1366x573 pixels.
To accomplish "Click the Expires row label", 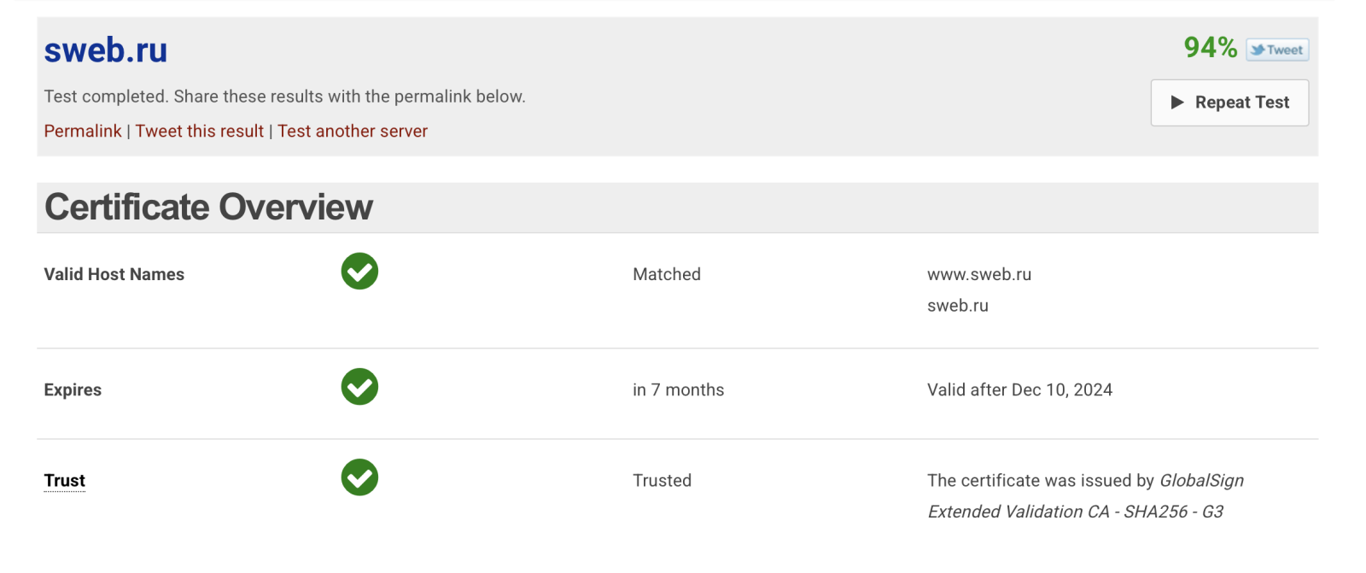I will (73, 390).
